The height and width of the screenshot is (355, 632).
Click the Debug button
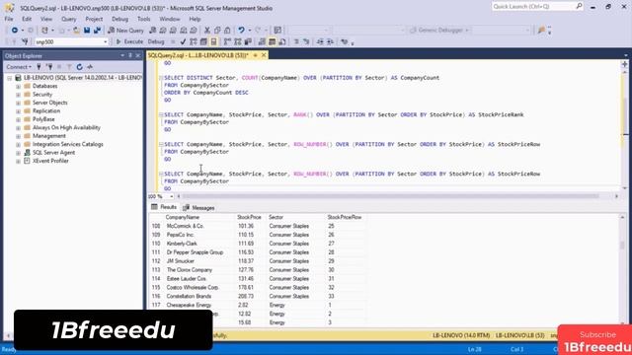pyautogui.click(x=156, y=41)
